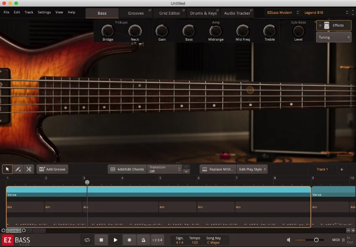Toggle the 1234 count-in button
Viewport: 356px width, 247px height.
click(x=157, y=240)
